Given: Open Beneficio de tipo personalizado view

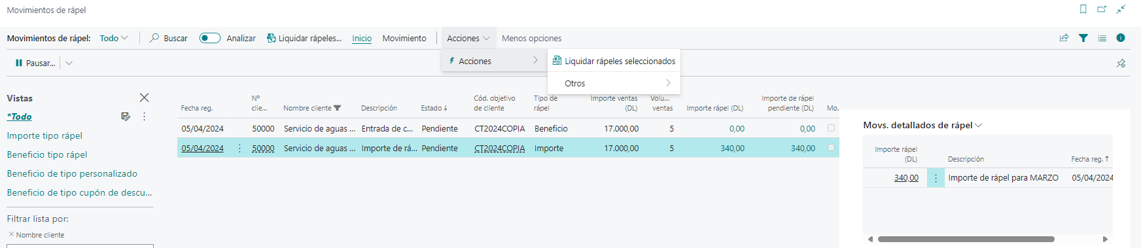Looking at the screenshot, I should (x=72, y=173).
